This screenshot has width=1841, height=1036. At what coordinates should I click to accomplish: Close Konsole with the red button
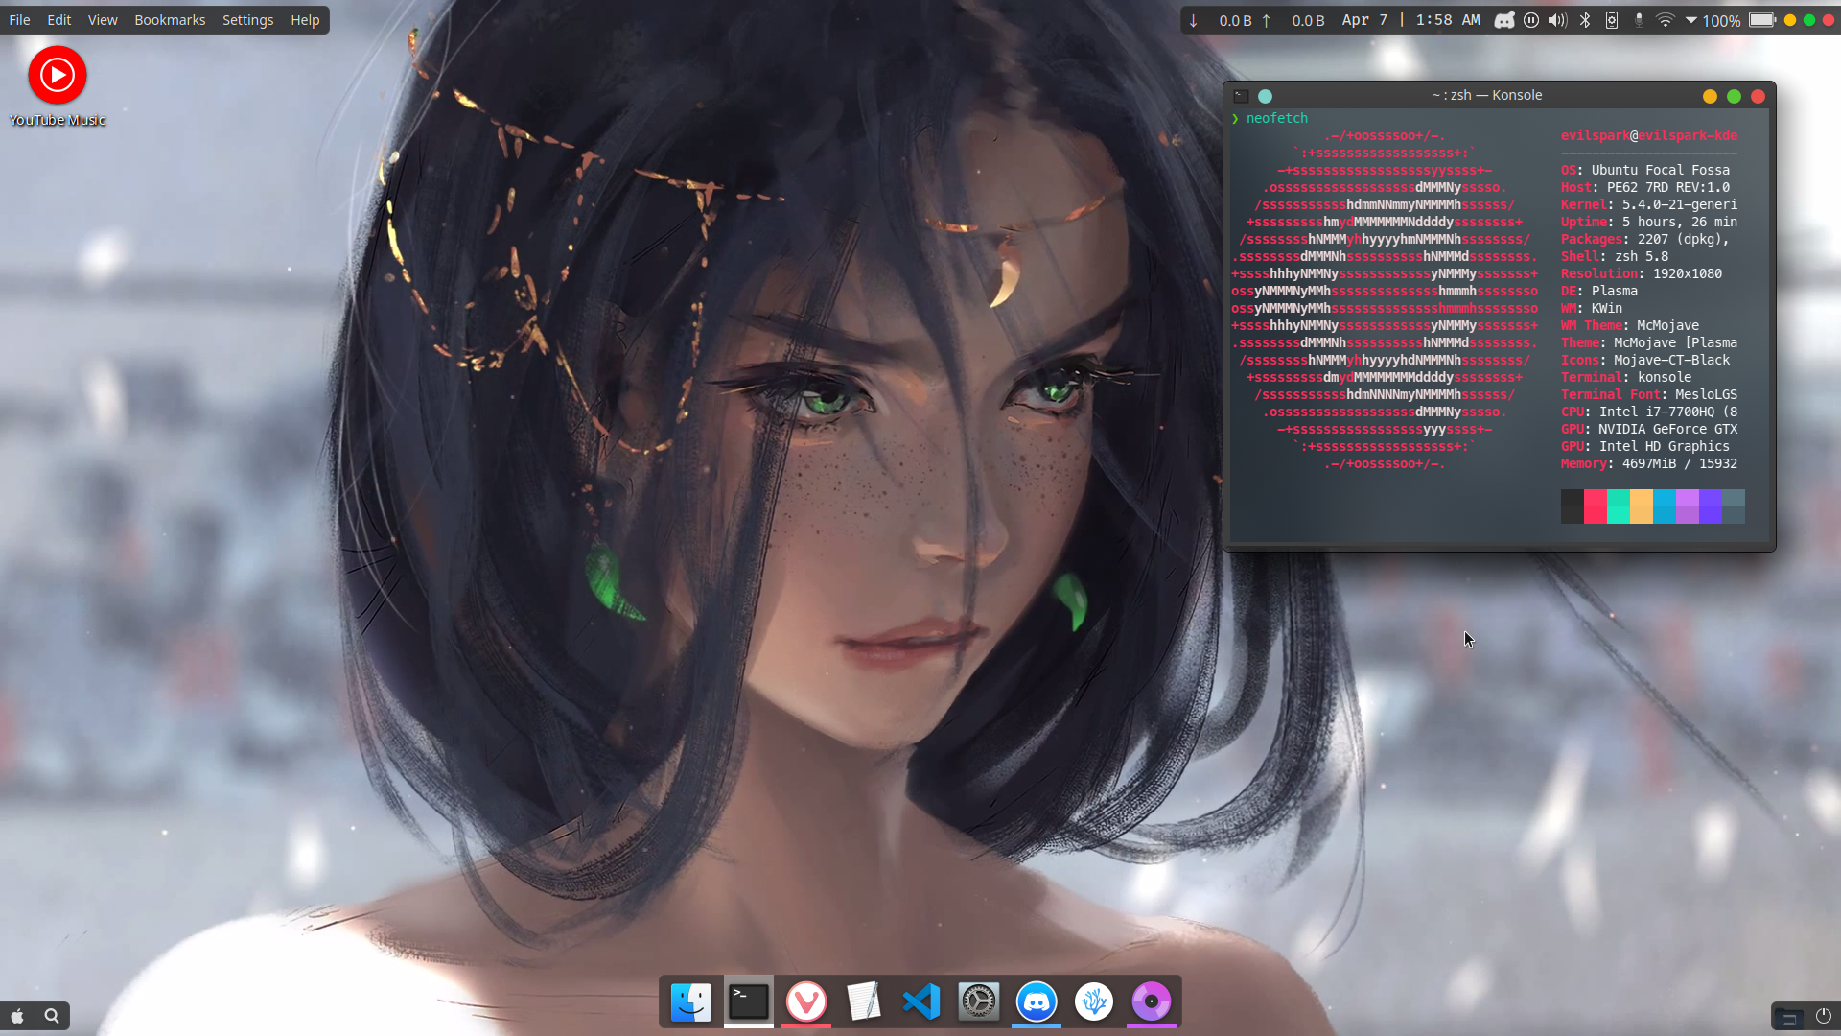coord(1758,96)
